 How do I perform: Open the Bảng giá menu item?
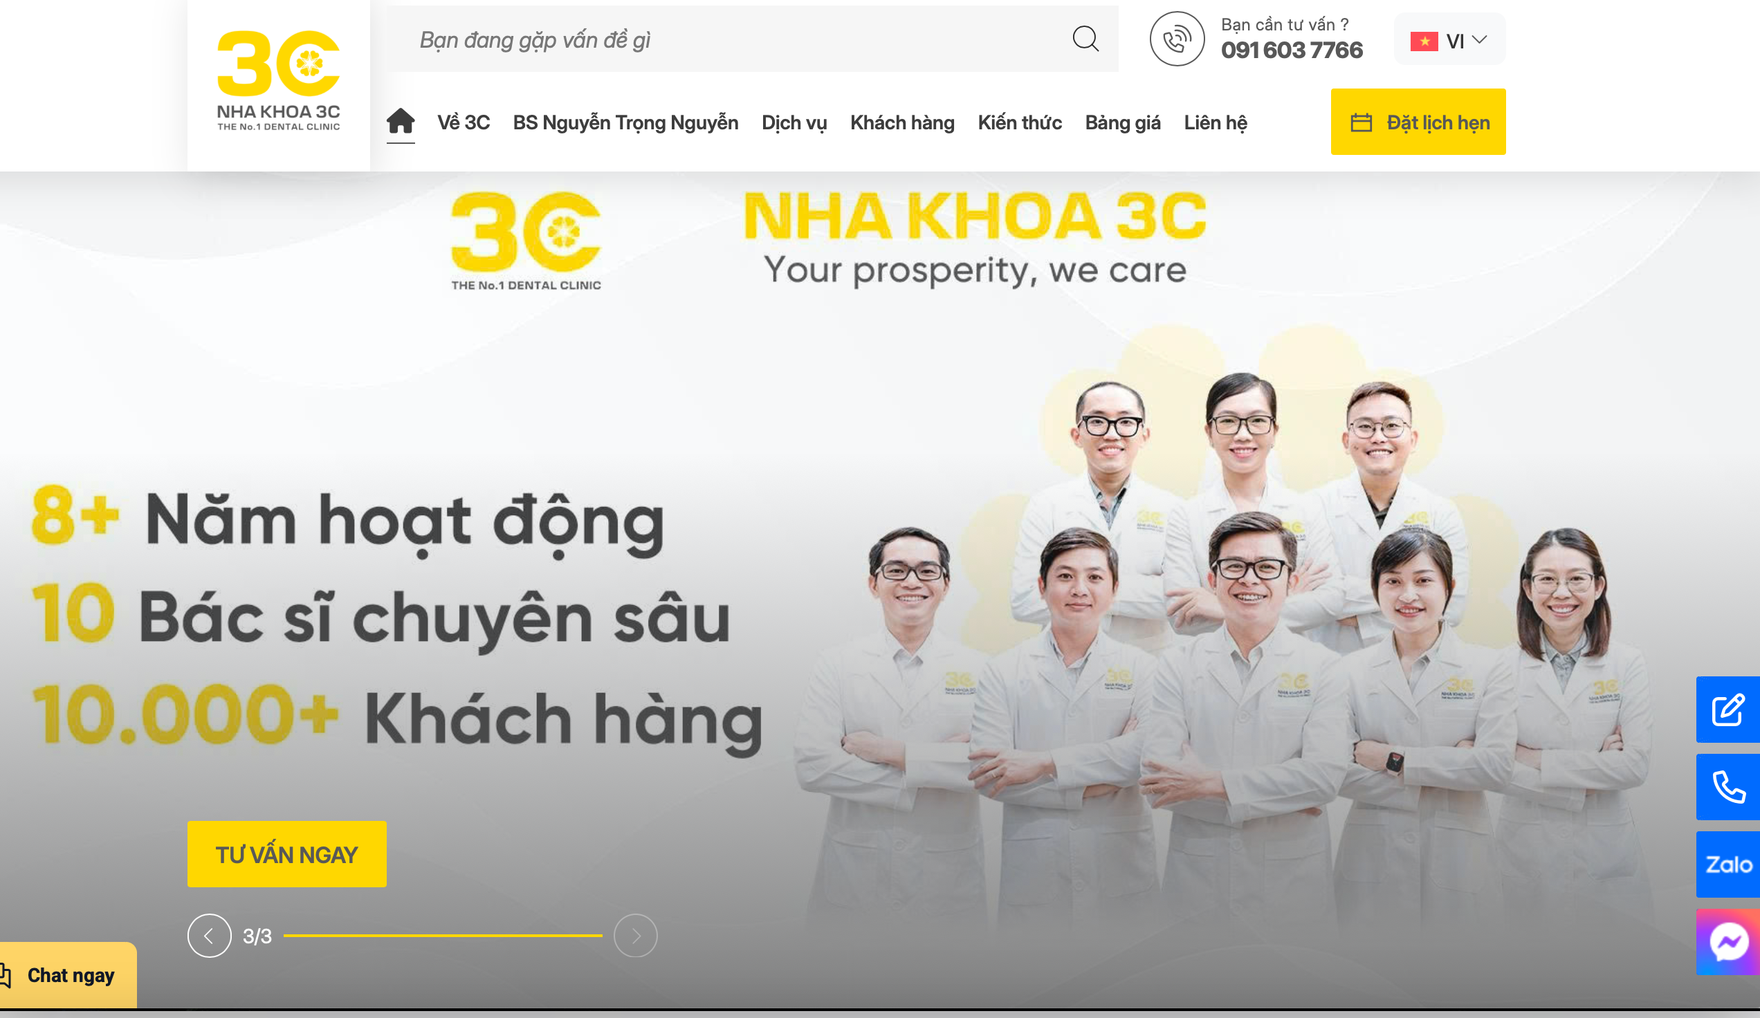tap(1122, 123)
